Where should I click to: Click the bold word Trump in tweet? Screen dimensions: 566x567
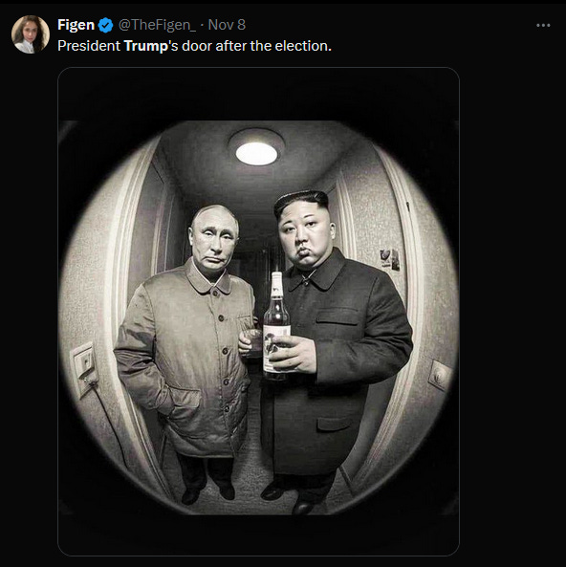coord(146,46)
